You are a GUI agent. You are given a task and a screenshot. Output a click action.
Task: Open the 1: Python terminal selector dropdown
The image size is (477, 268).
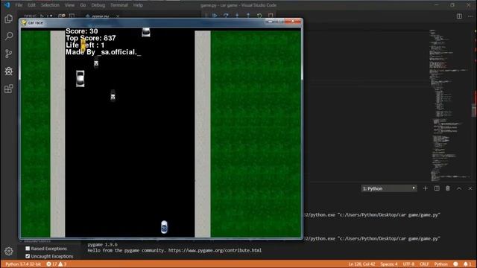[389, 188]
